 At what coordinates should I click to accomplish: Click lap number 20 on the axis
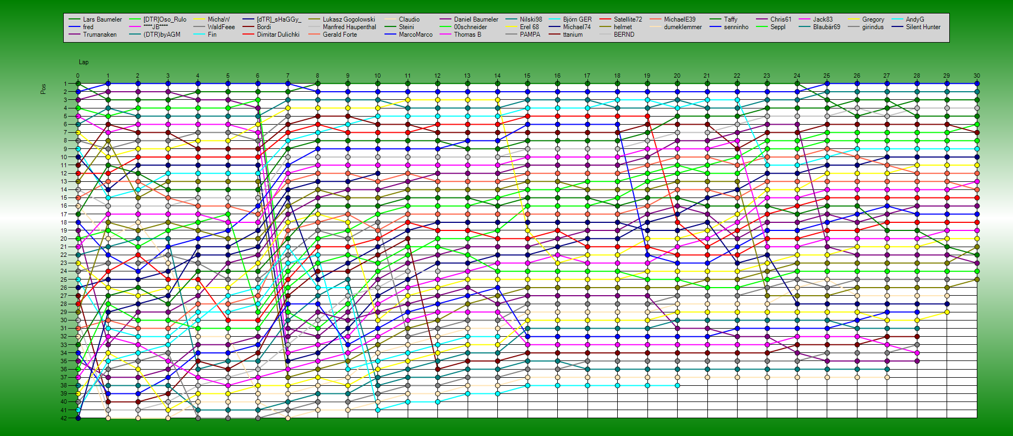pyautogui.click(x=677, y=76)
